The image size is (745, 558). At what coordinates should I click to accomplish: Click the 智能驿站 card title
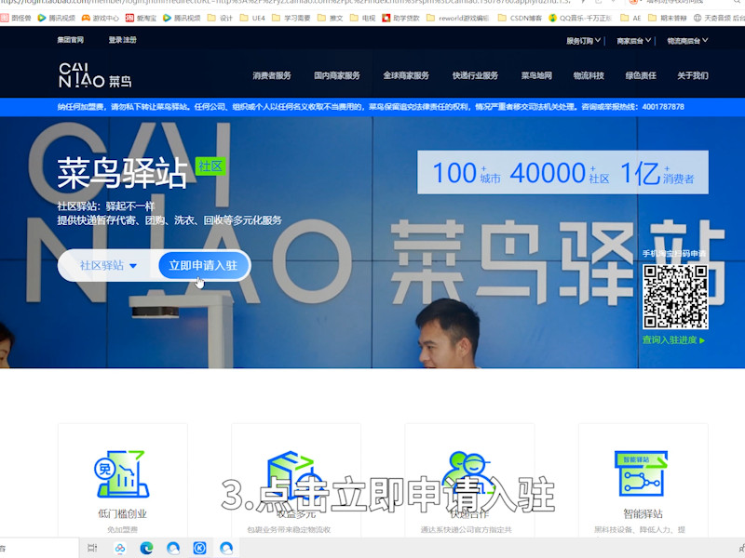click(x=643, y=513)
